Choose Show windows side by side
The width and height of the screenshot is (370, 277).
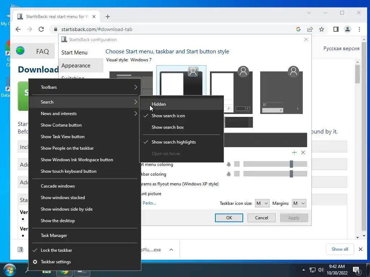pyautogui.click(x=85, y=209)
